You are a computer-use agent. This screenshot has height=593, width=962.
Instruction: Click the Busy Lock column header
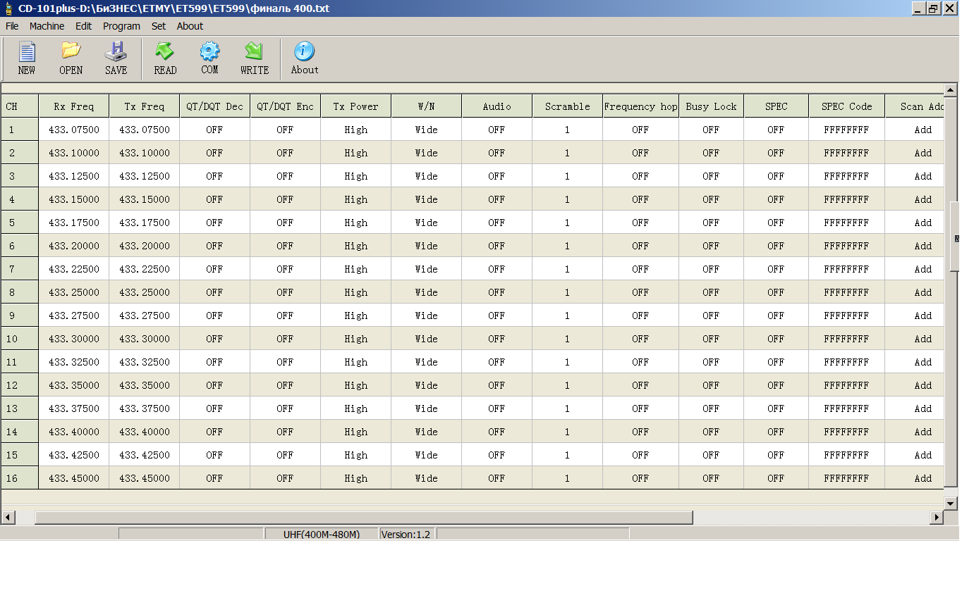[712, 106]
